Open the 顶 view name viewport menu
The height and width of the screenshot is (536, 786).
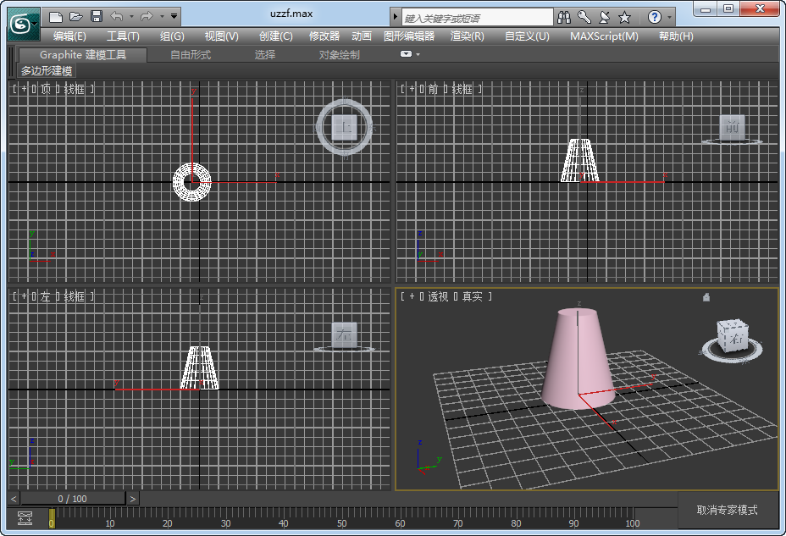pos(46,89)
